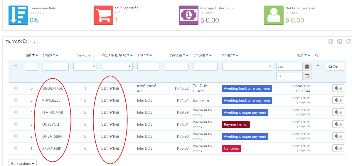Click the ฿ 71.51 total cell
The width and height of the screenshot is (352, 166).
(x=183, y=100)
